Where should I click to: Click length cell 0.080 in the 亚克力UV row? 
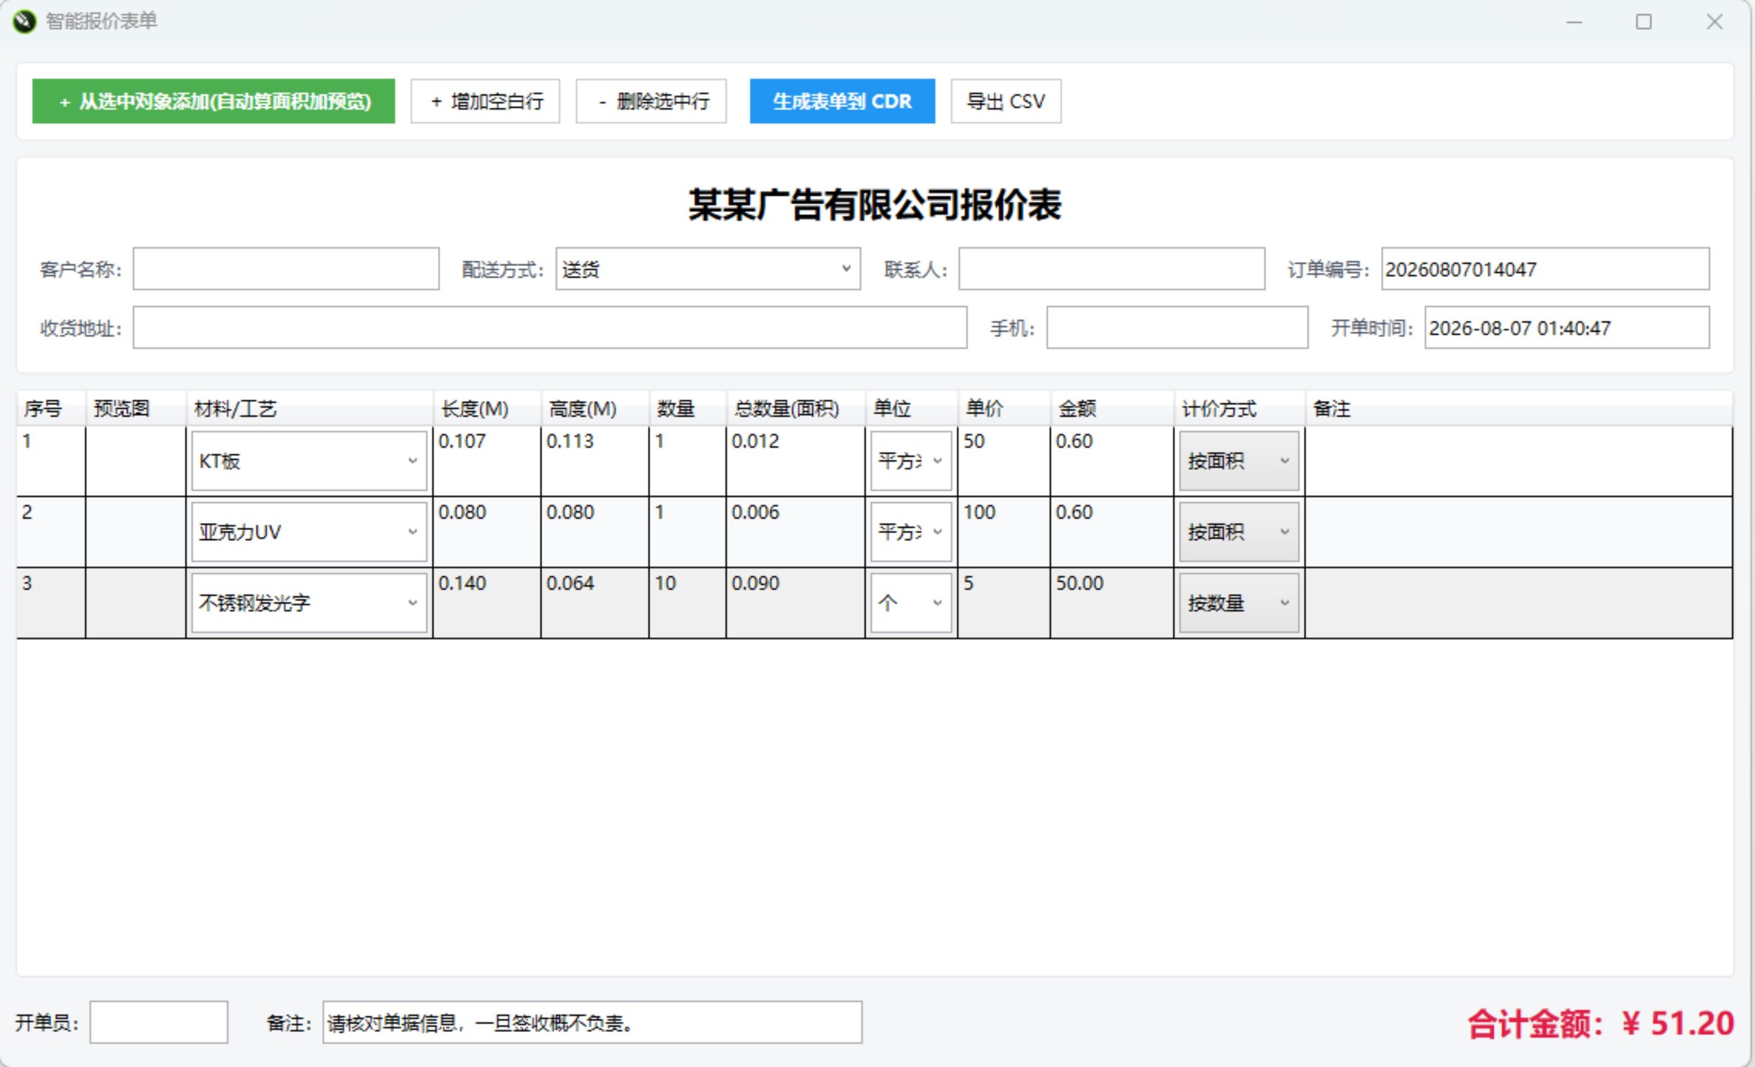pos(487,532)
